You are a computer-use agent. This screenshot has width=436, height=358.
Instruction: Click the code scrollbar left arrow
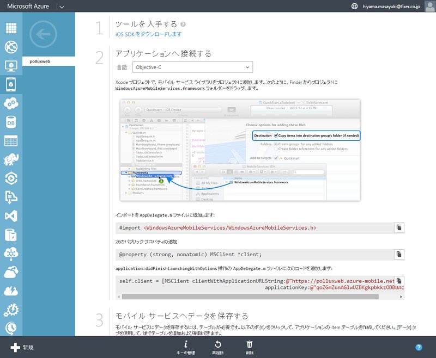[119, 297]
